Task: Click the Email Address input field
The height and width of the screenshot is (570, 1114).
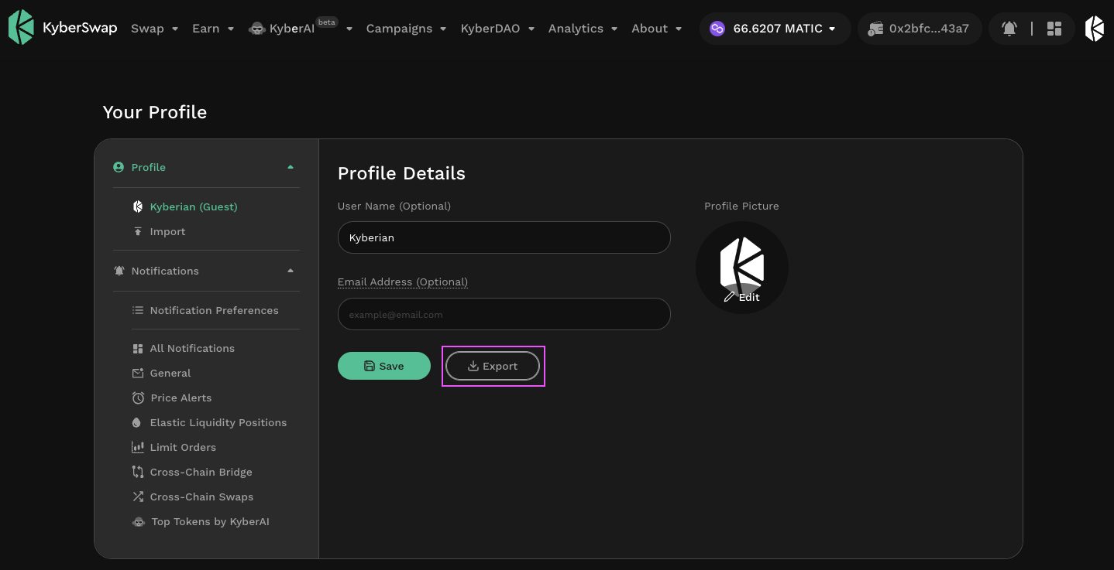Action: 504,315
